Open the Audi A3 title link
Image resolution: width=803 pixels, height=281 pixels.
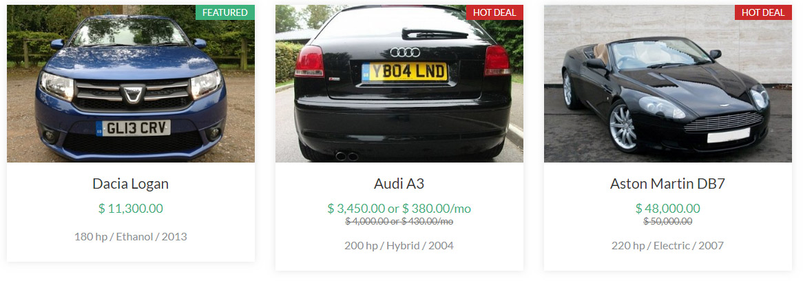[399, 184]
